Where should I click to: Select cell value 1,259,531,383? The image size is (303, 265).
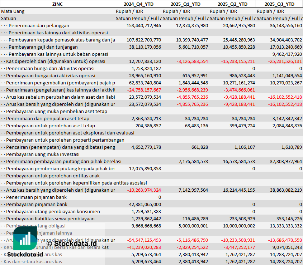click(x=146, y=211)
